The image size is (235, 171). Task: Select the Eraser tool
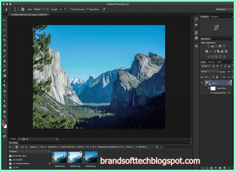point(5,71)
